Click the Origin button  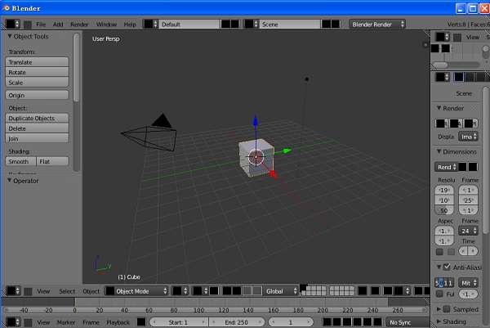pos(38,95)
